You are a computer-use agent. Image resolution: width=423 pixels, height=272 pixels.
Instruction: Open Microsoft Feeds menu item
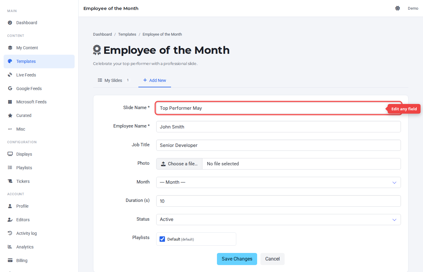pos(39,102)
